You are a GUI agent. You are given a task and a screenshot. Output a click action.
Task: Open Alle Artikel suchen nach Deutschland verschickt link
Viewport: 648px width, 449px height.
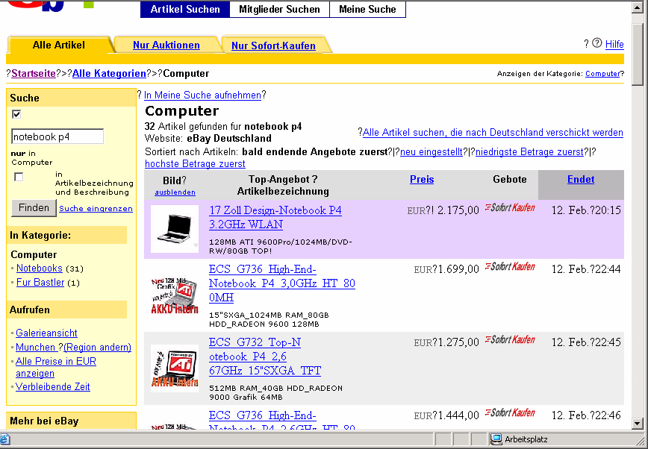point(493,133)
